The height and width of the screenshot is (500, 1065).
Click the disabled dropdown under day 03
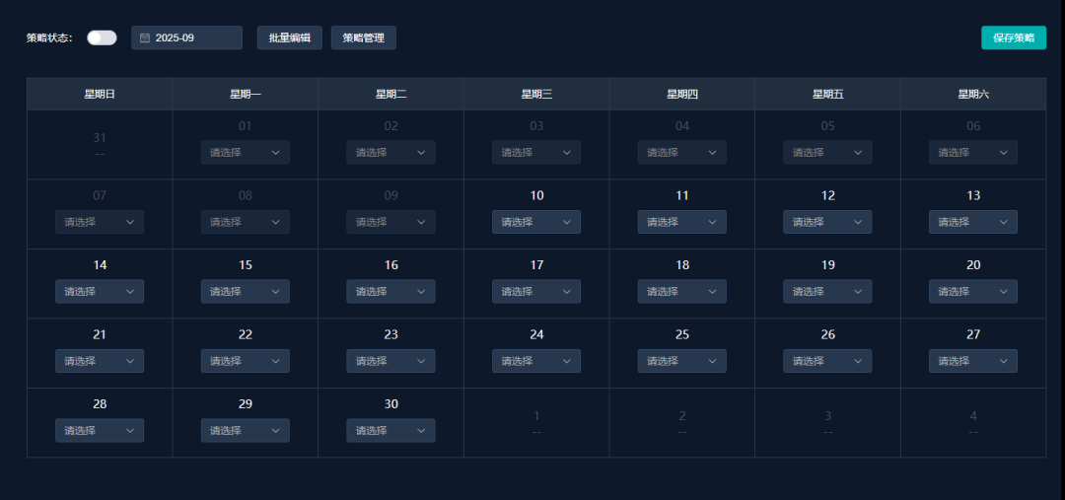[536, 152]
